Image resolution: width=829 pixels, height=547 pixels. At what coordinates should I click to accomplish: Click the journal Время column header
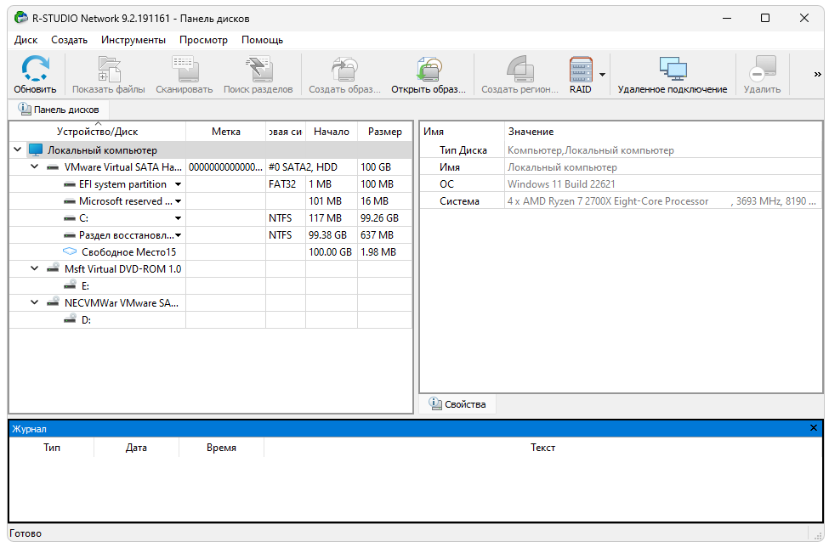pos(222,448)
